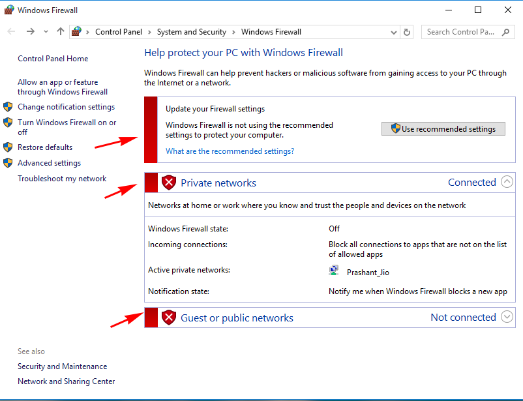Open address bar history dropdown
The image size is (523, 401).
point(394,33)
